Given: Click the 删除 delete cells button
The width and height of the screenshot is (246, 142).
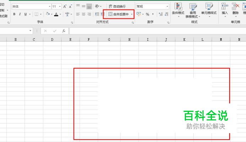Looking at the screenshot, I should pos(235,10).
